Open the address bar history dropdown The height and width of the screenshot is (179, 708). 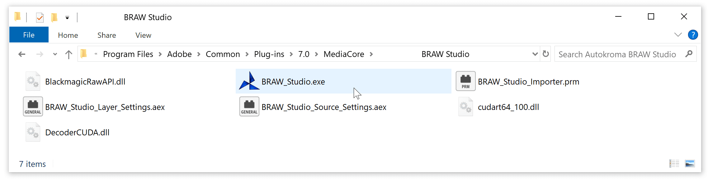[x=535, y=54]
